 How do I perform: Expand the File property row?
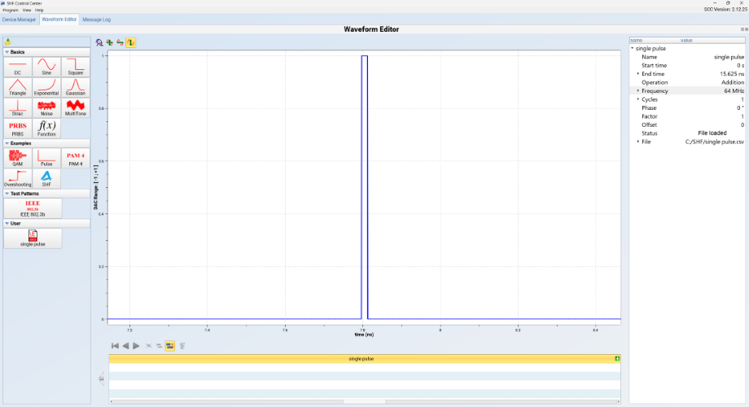(x=637, y=142)
